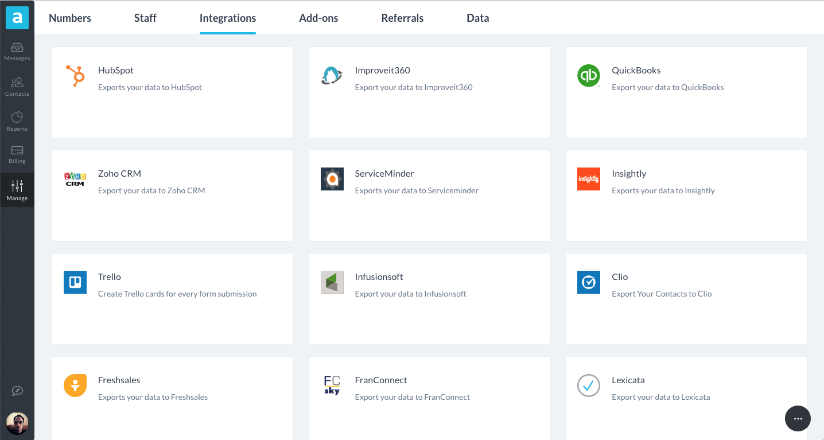
Task: Open Billing in the sidebar
Action: pyautogui.click(x=17, y=155)
